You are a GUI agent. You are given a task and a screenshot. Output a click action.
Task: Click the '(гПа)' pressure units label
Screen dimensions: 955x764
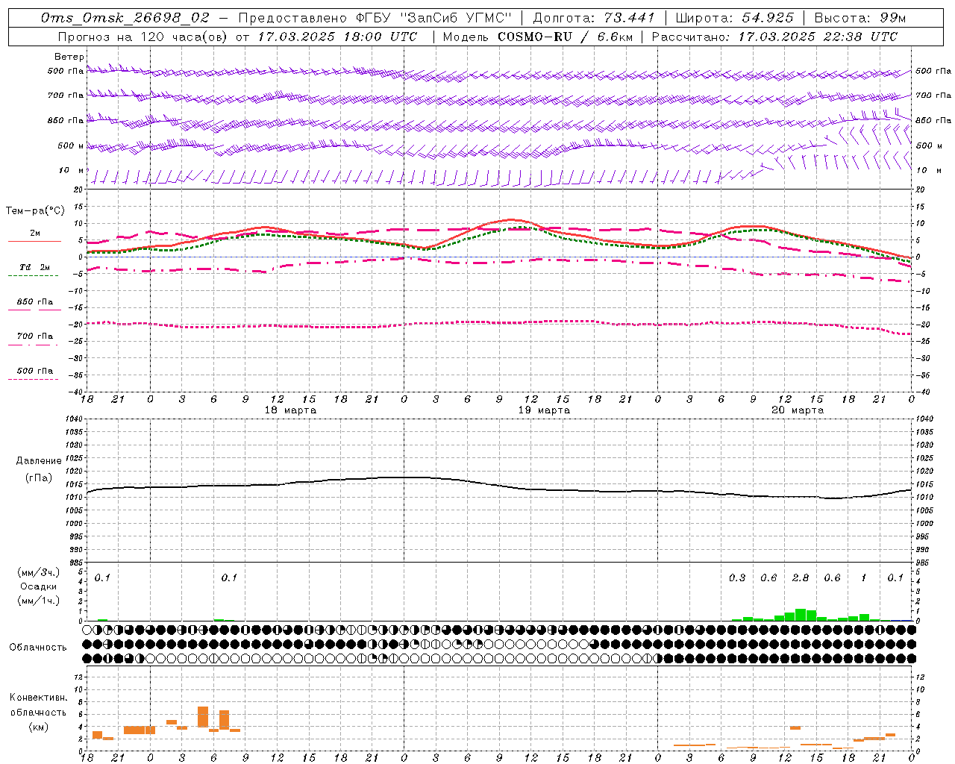point(39,478)
